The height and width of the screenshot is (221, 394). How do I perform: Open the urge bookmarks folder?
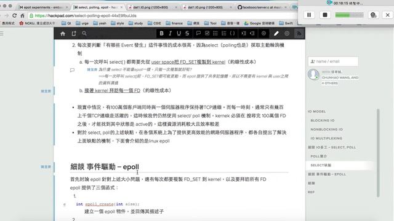coord(82,23)
